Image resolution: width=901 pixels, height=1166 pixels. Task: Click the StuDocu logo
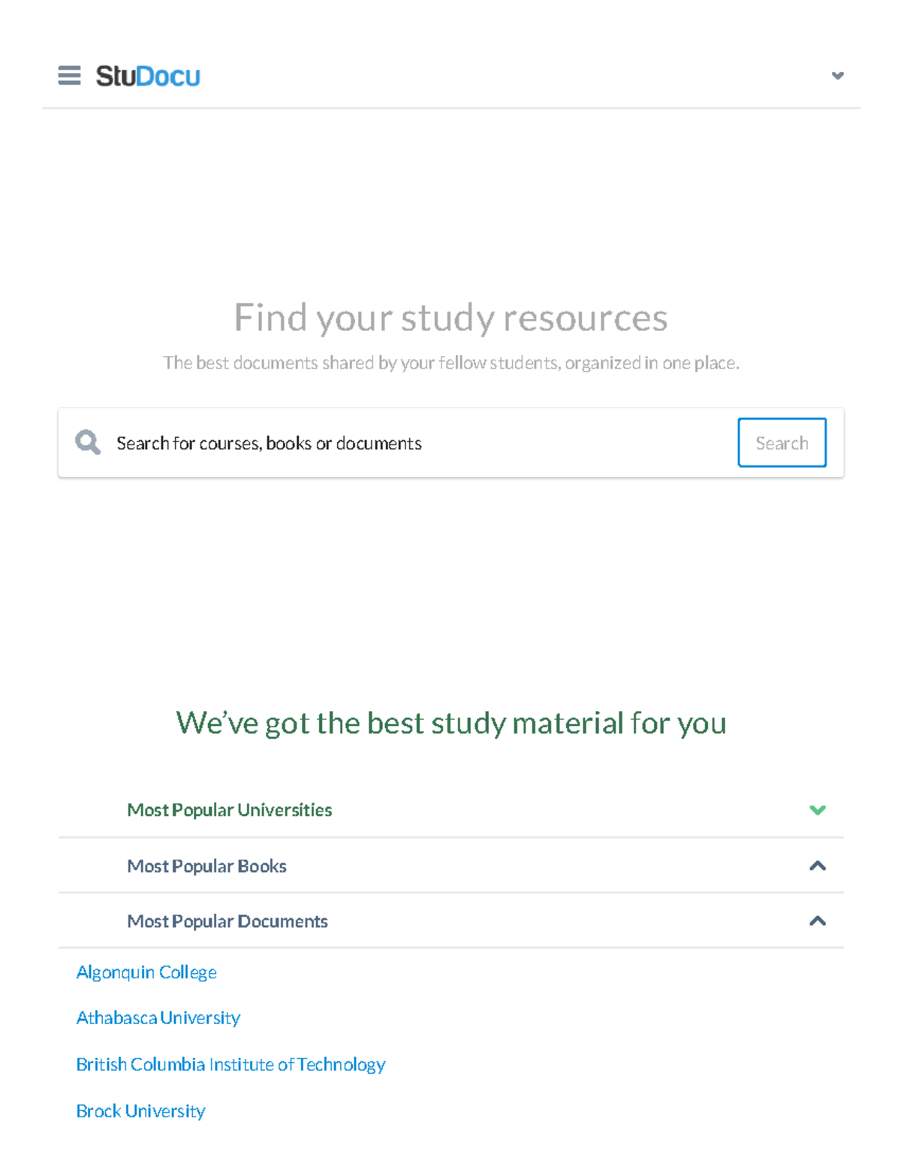point(147,76)
